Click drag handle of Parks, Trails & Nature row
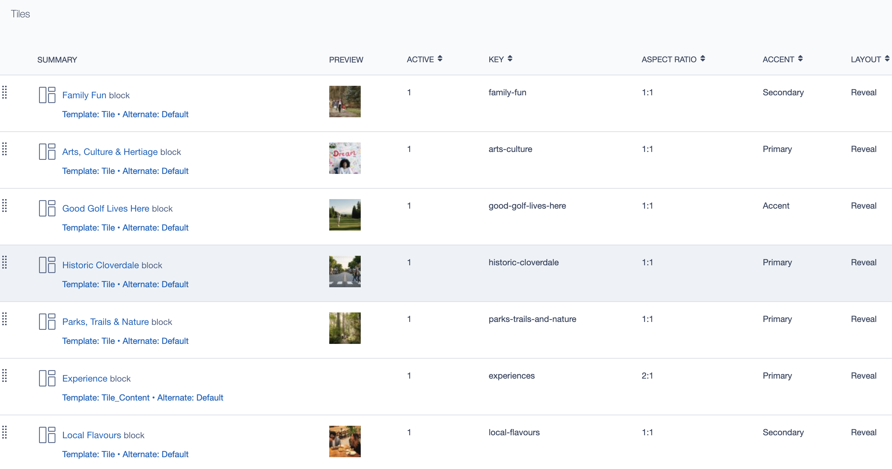The image size is (892, 469). 5,319
